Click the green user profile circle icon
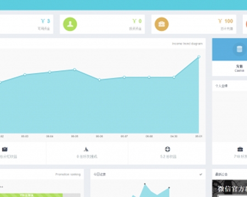 click(x=70, y=24)
